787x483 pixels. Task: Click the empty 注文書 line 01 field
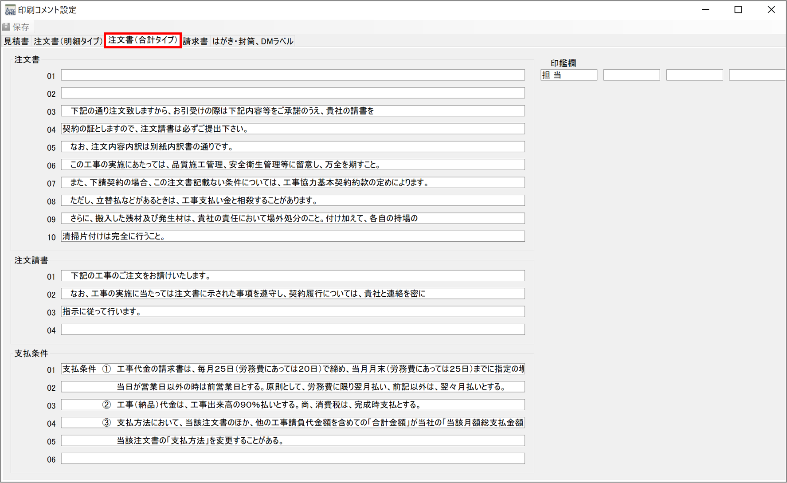(x=293, y=75)
